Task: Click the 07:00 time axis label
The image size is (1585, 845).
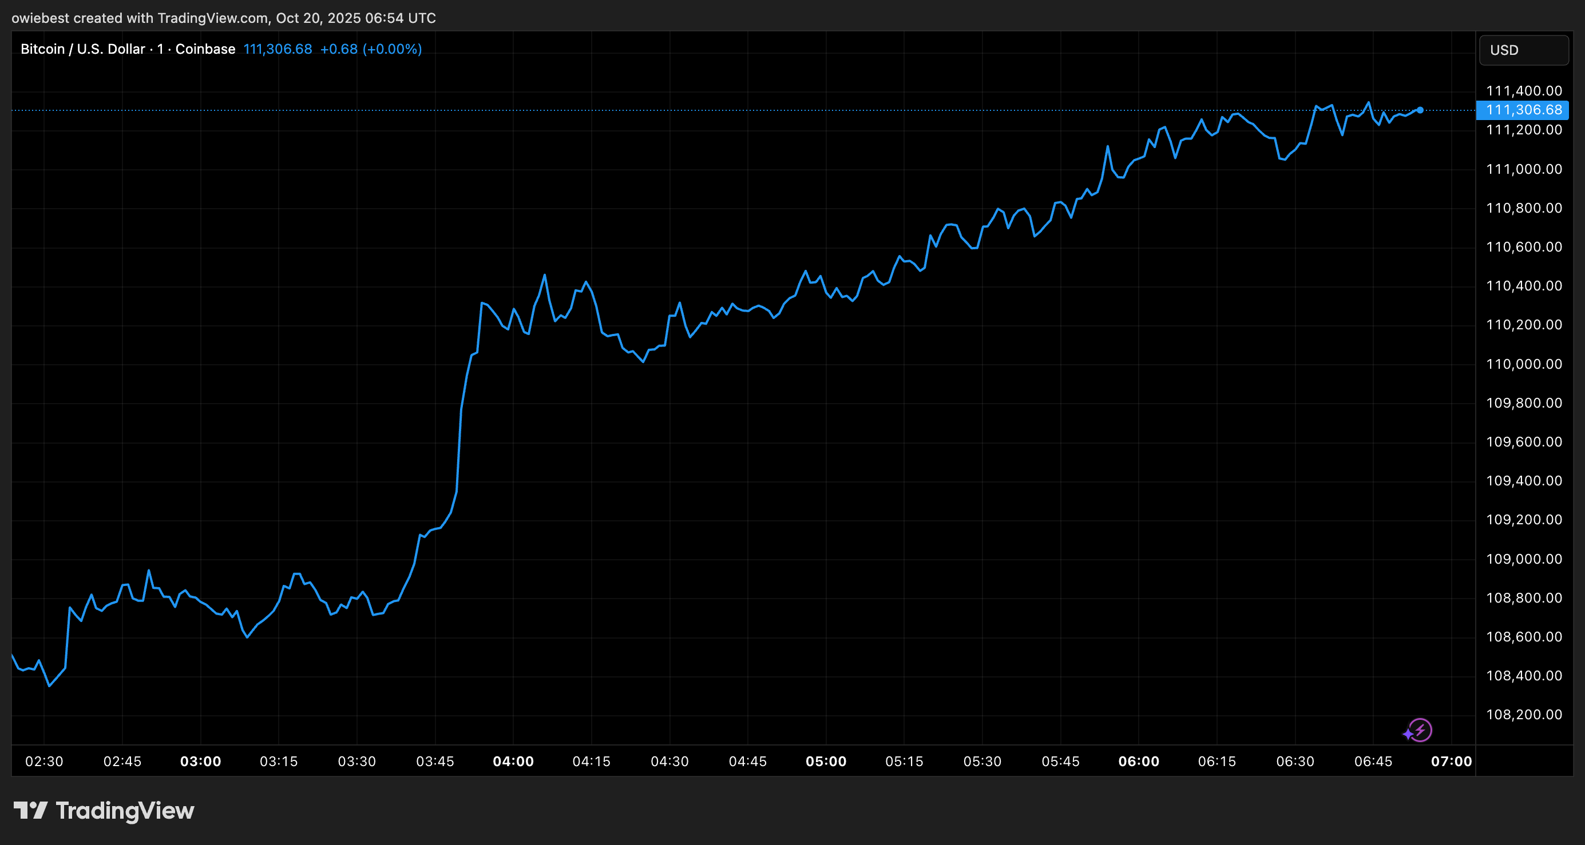Action: (1452, 762)
